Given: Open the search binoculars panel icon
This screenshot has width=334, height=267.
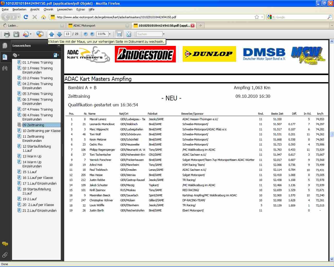Looking at the screenshot, I should [5, 68].
